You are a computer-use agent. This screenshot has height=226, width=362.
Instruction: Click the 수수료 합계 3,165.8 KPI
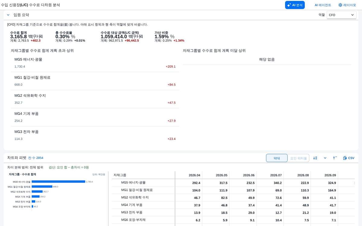pos(27,36)
